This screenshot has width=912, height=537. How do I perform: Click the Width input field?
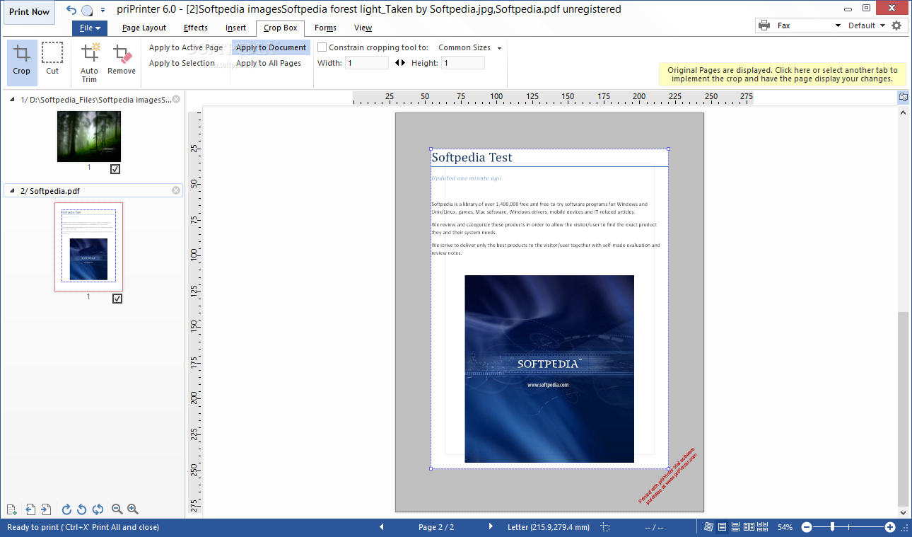click(x=366, y=63)
